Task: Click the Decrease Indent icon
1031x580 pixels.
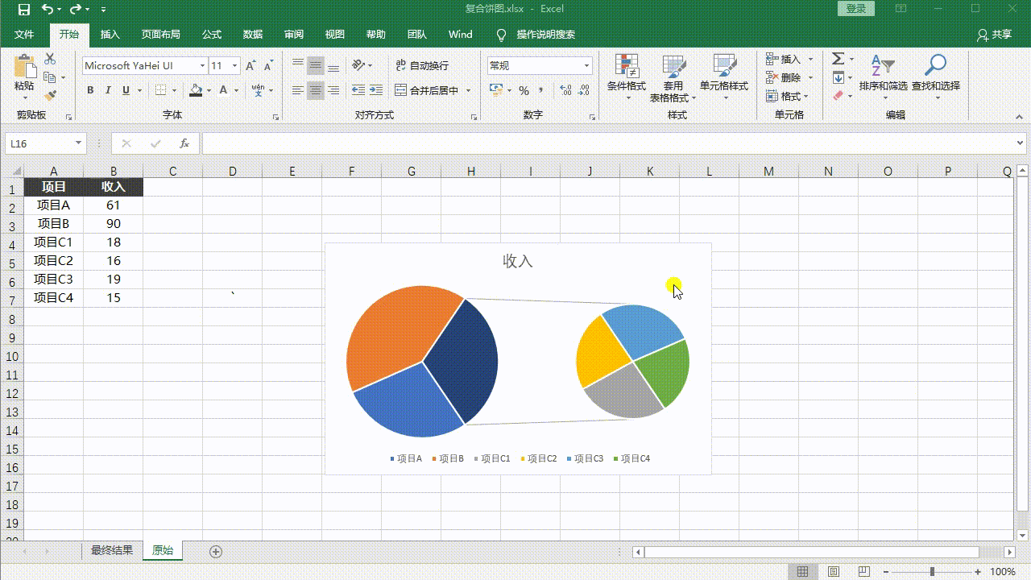Action: click(x=358, y=90)
